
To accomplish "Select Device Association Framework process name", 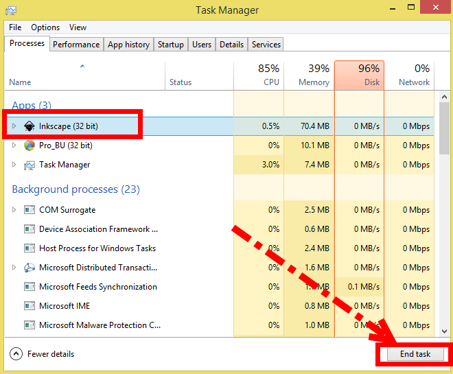I will coord(99,229).
